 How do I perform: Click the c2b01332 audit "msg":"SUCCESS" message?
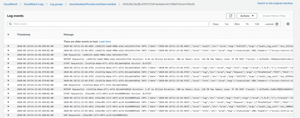pos(178,46)
